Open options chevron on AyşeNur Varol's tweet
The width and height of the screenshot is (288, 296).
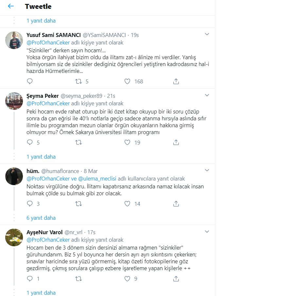pos(207,231)
